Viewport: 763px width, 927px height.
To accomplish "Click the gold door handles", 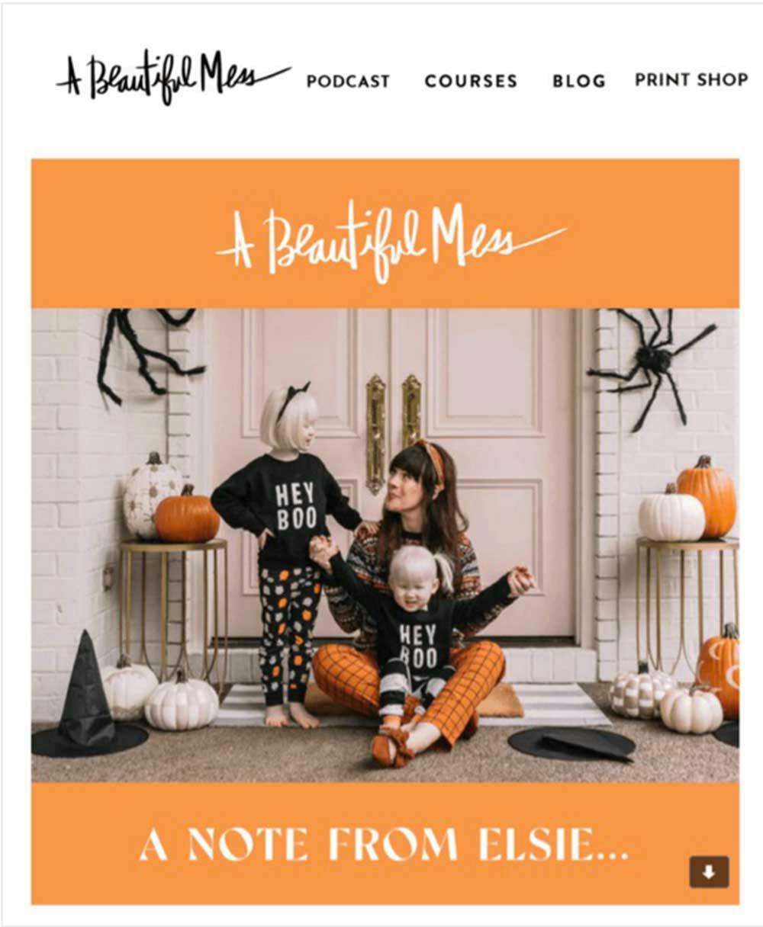I will pos(393,431).
